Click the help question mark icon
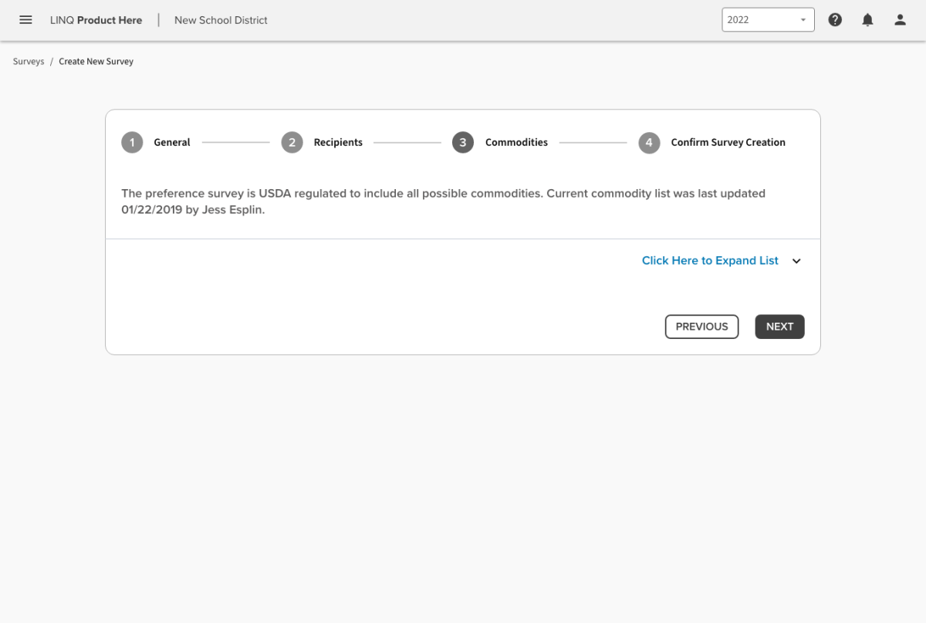The width and height of the screenshot is (926, 623). point(835,20)
